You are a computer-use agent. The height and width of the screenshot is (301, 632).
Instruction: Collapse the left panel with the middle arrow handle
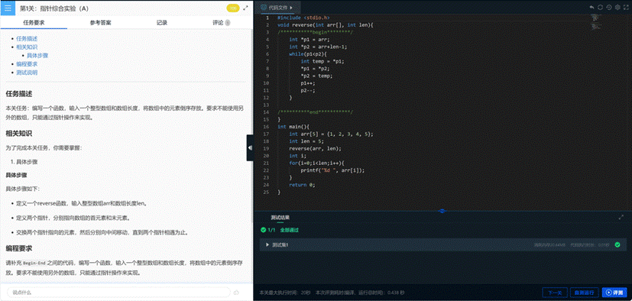click(250, 148)
